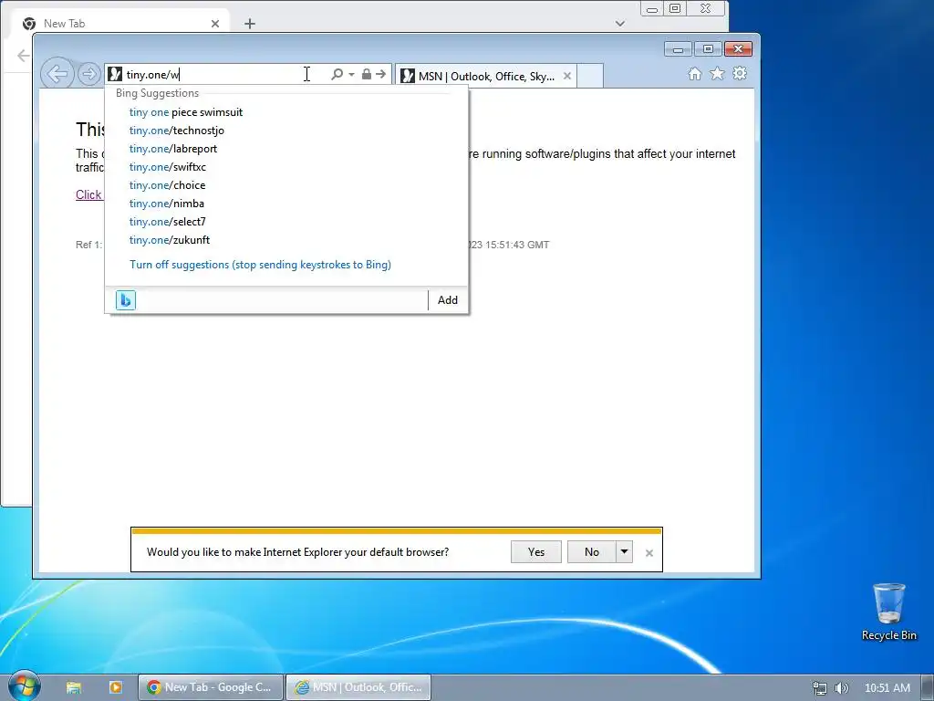
Task: Click the search magnifier in address bar
Action: pyautogui.click(x=337, y=74)
